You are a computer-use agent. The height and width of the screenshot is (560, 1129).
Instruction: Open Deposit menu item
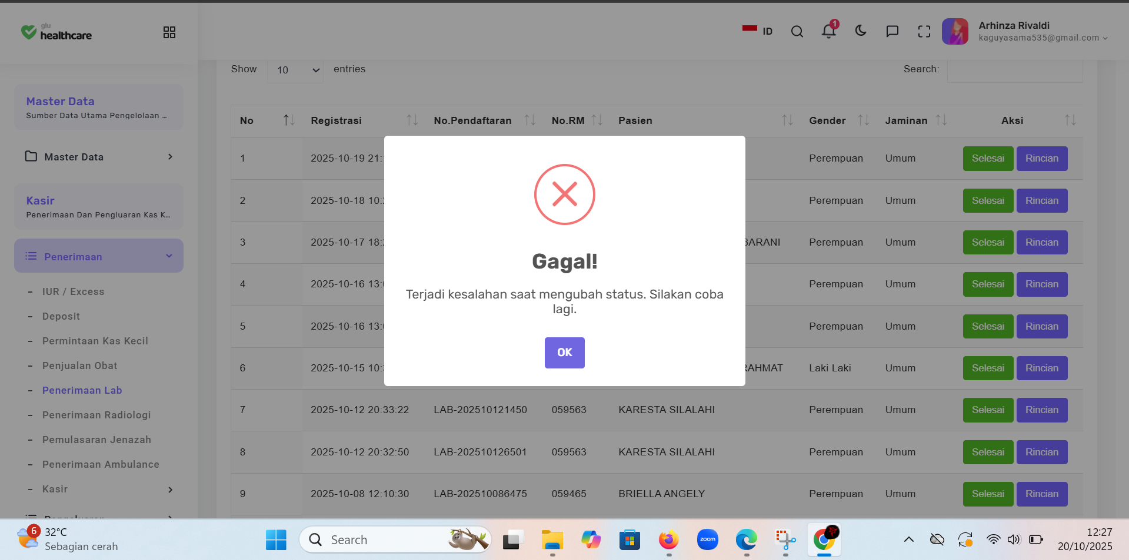pyautogui.click(x=61, y=316)
